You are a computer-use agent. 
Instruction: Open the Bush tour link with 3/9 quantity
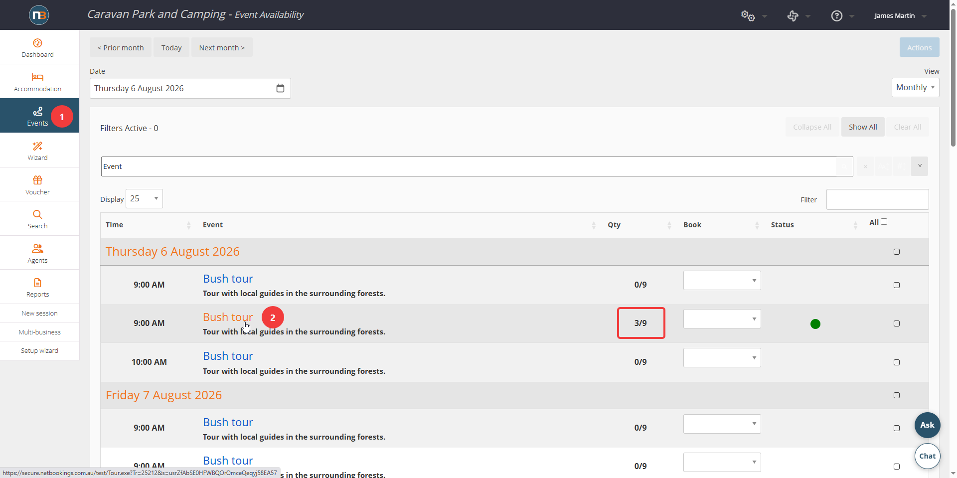coord(228,317)
